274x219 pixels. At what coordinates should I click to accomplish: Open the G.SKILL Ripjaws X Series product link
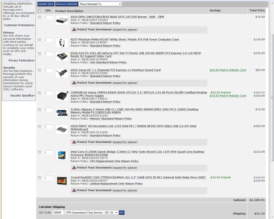click(135, 111)
